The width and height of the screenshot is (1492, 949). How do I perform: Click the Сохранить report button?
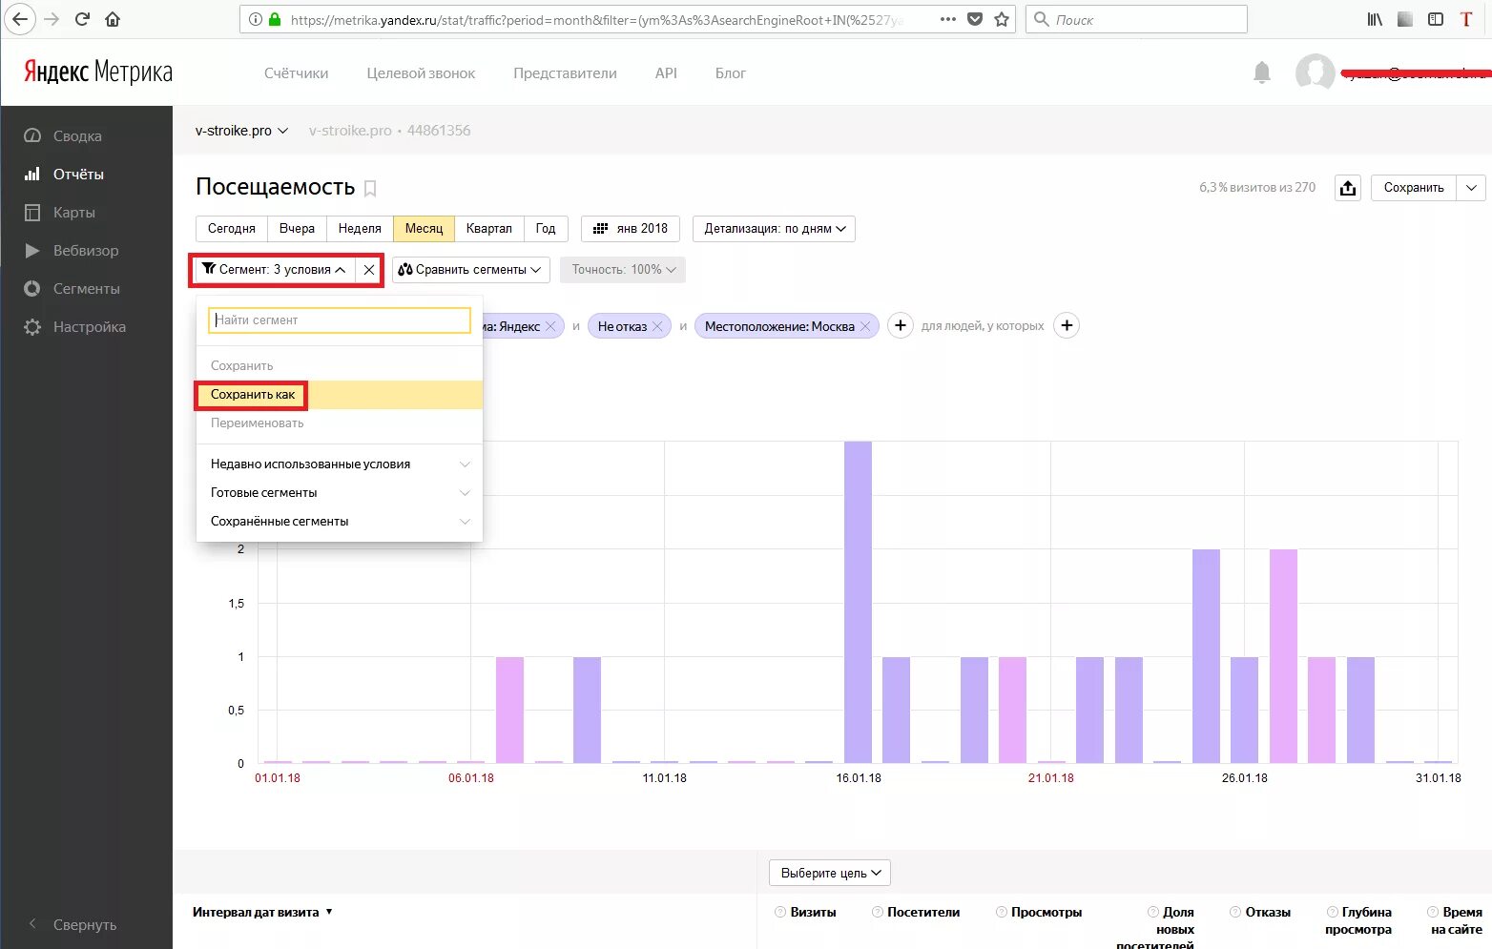click(x=1414, y=188)
